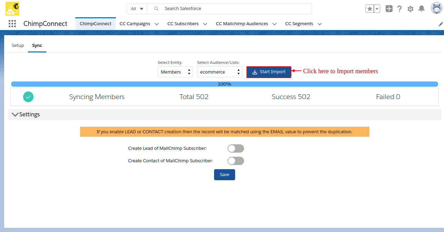View notifications bell icon

click(x=422, y=9)
